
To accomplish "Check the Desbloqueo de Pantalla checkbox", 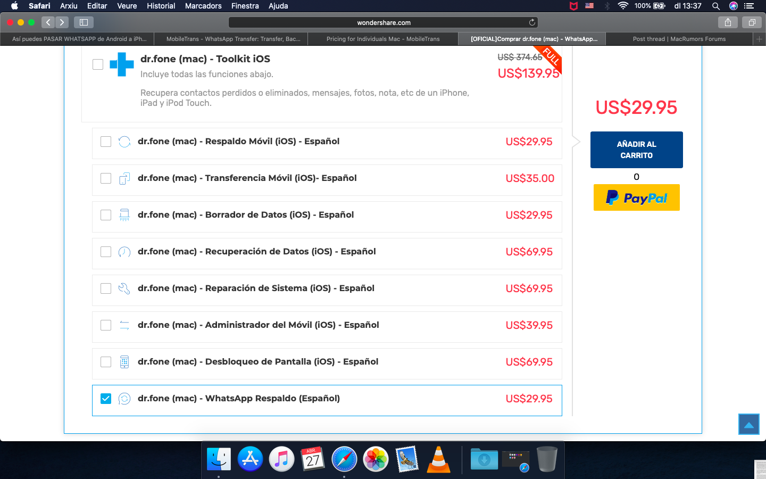I will (106, 362).
